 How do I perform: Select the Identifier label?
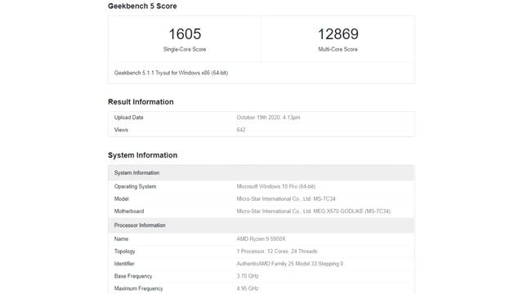click(x=124, y=264)
